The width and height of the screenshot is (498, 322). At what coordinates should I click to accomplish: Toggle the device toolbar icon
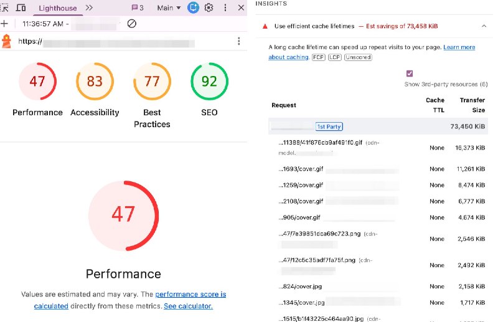tap(21, 7)
